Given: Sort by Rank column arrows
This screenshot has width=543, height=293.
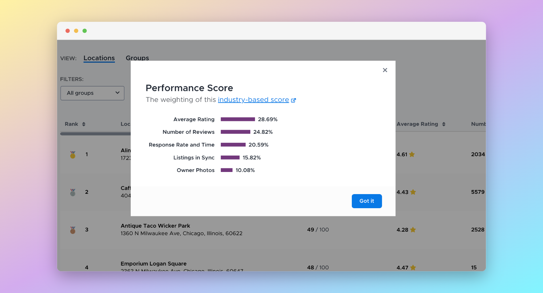Looking at the screenshot, I should tap(84, 124).
